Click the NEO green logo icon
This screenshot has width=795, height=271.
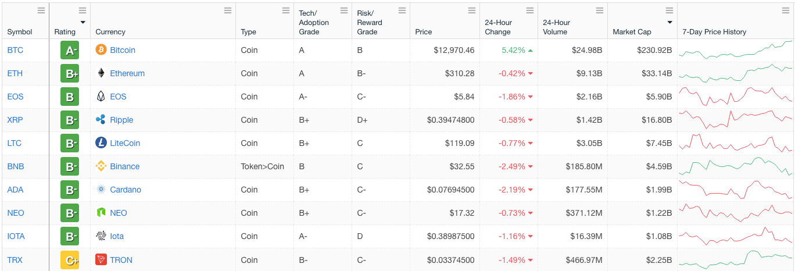point(101,213)
